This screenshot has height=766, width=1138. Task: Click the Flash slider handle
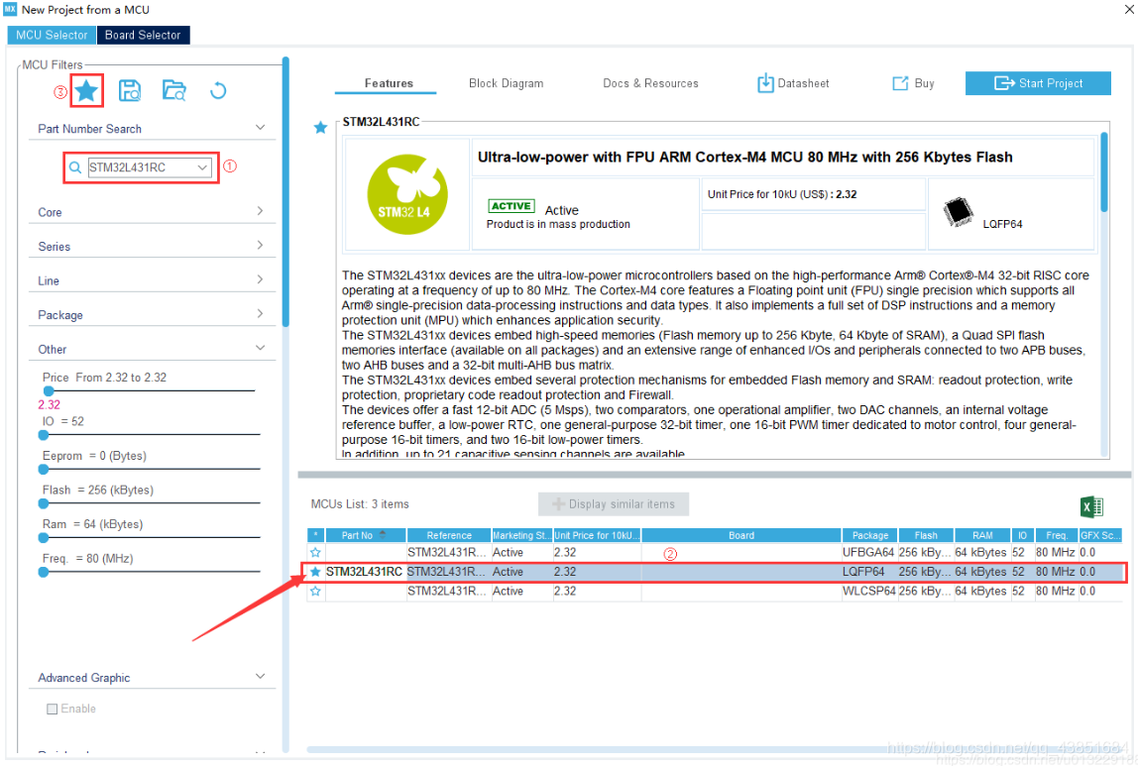pos(44,503)
